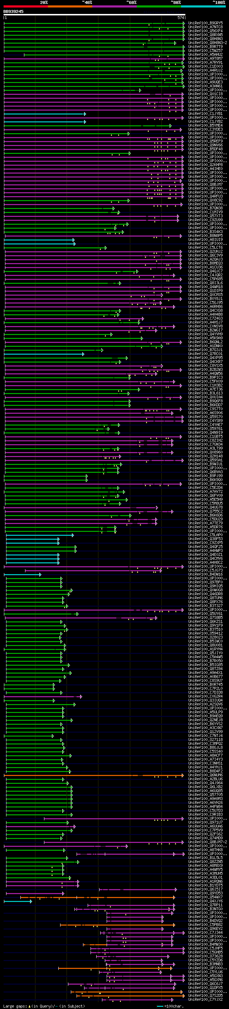Open the UniRef100_A7TE79 hit

click(x=205, y=523)
